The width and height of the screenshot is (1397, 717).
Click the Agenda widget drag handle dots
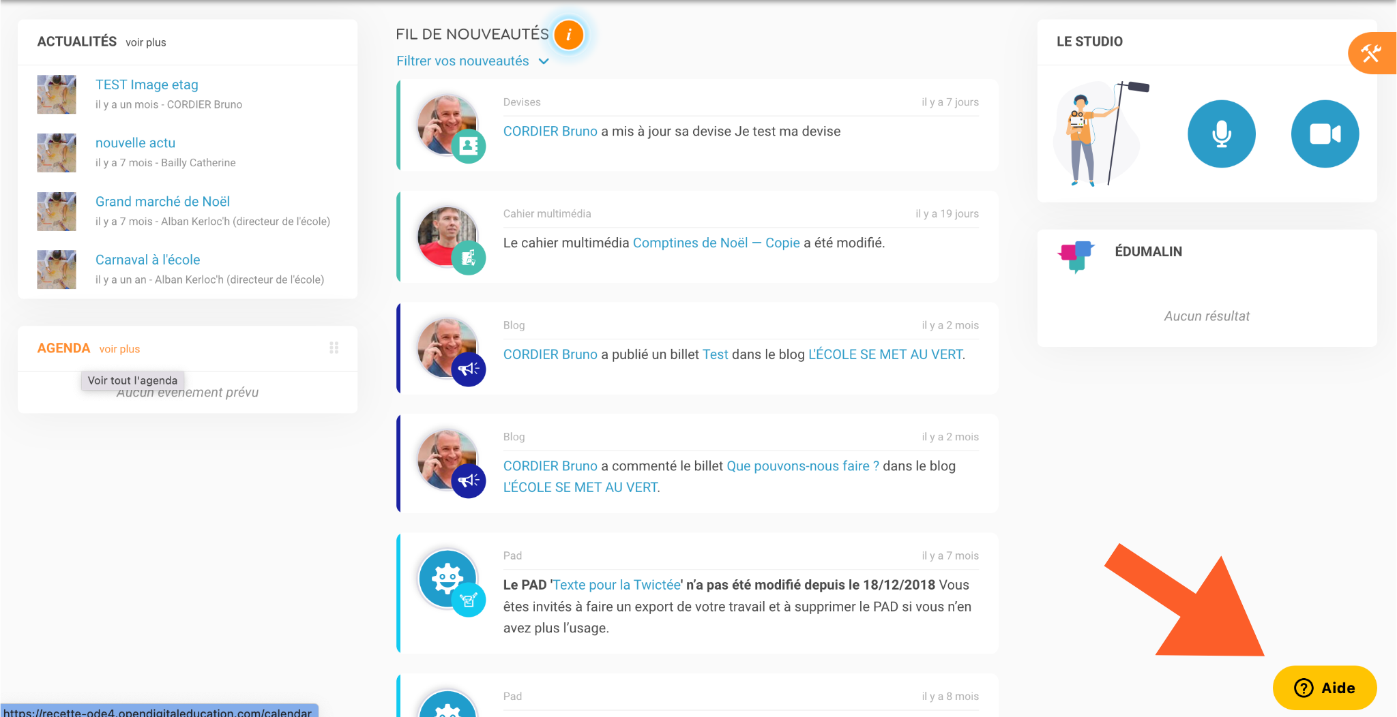pyautogui.click(x=334, y=348)
